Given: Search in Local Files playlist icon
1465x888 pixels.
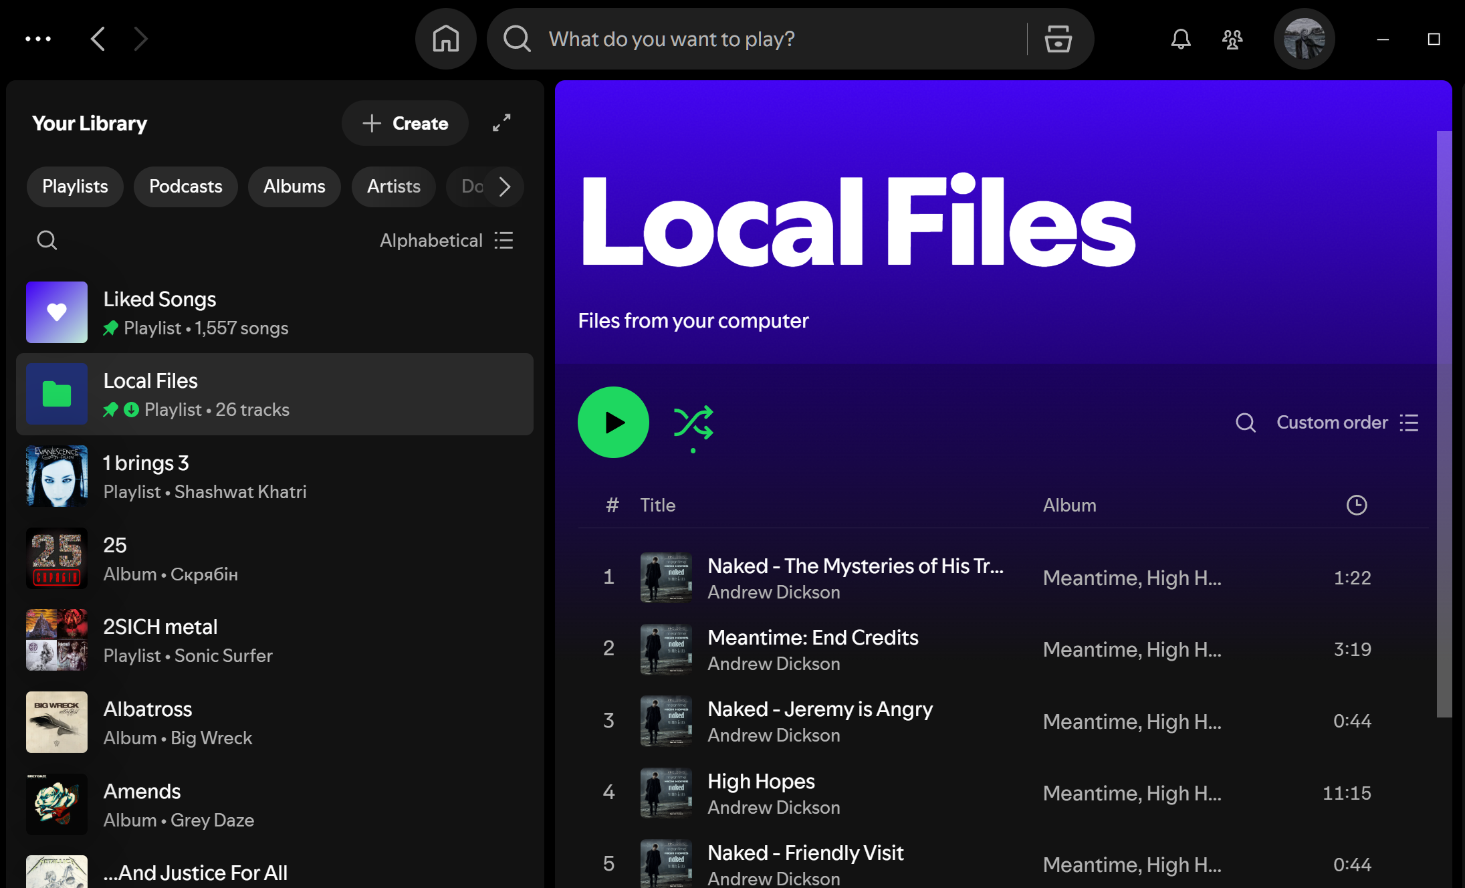Looking at the screenshot, I should pos(1245,423).
